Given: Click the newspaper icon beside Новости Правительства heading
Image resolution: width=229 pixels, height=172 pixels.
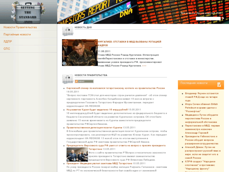Looking at the screenshot, I should coord(68,79).
